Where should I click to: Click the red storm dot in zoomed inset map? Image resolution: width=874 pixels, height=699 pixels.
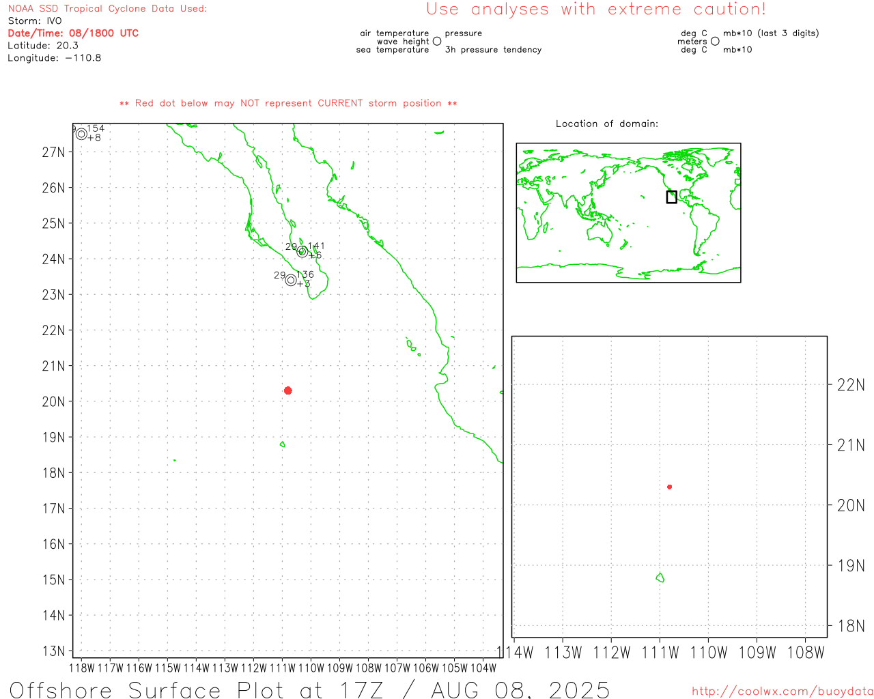pos(670,487)
